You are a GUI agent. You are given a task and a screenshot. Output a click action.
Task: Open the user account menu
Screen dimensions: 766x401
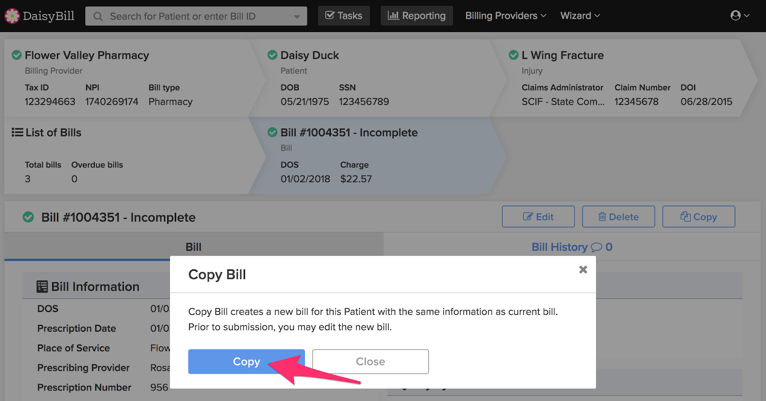point(740,16)
